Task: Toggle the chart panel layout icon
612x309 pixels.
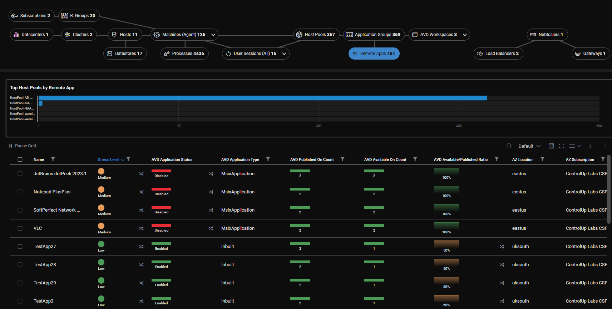Action: pos(551,146)
